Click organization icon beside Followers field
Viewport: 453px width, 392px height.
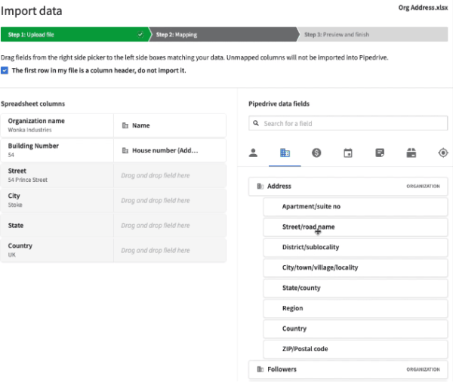[260, 369]
